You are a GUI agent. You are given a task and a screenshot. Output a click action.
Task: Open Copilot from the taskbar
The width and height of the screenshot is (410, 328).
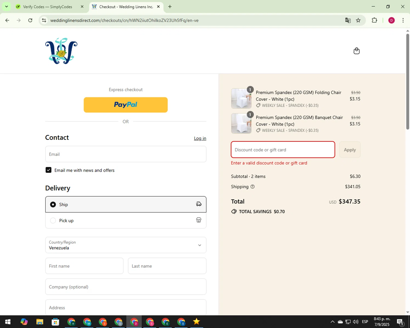pyautogui.click(x=24, y=322)
